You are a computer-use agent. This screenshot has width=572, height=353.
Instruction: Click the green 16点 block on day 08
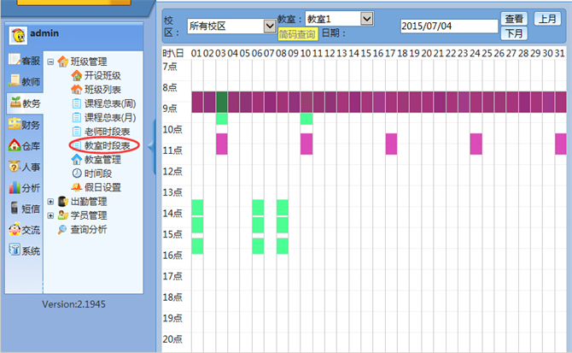click(283, 245)
